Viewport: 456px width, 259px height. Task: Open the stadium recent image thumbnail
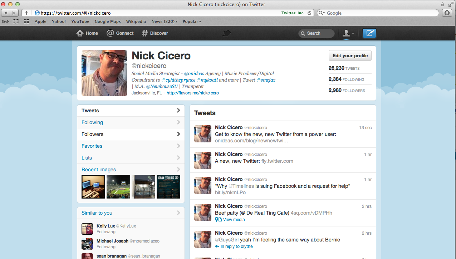point(118,187)
